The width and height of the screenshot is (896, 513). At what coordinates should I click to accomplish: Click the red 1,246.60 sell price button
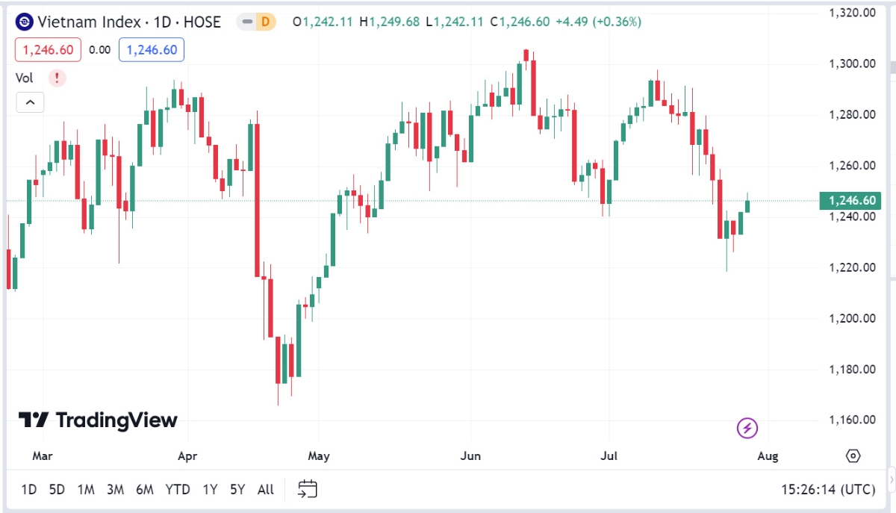click(x=48, y=50)
